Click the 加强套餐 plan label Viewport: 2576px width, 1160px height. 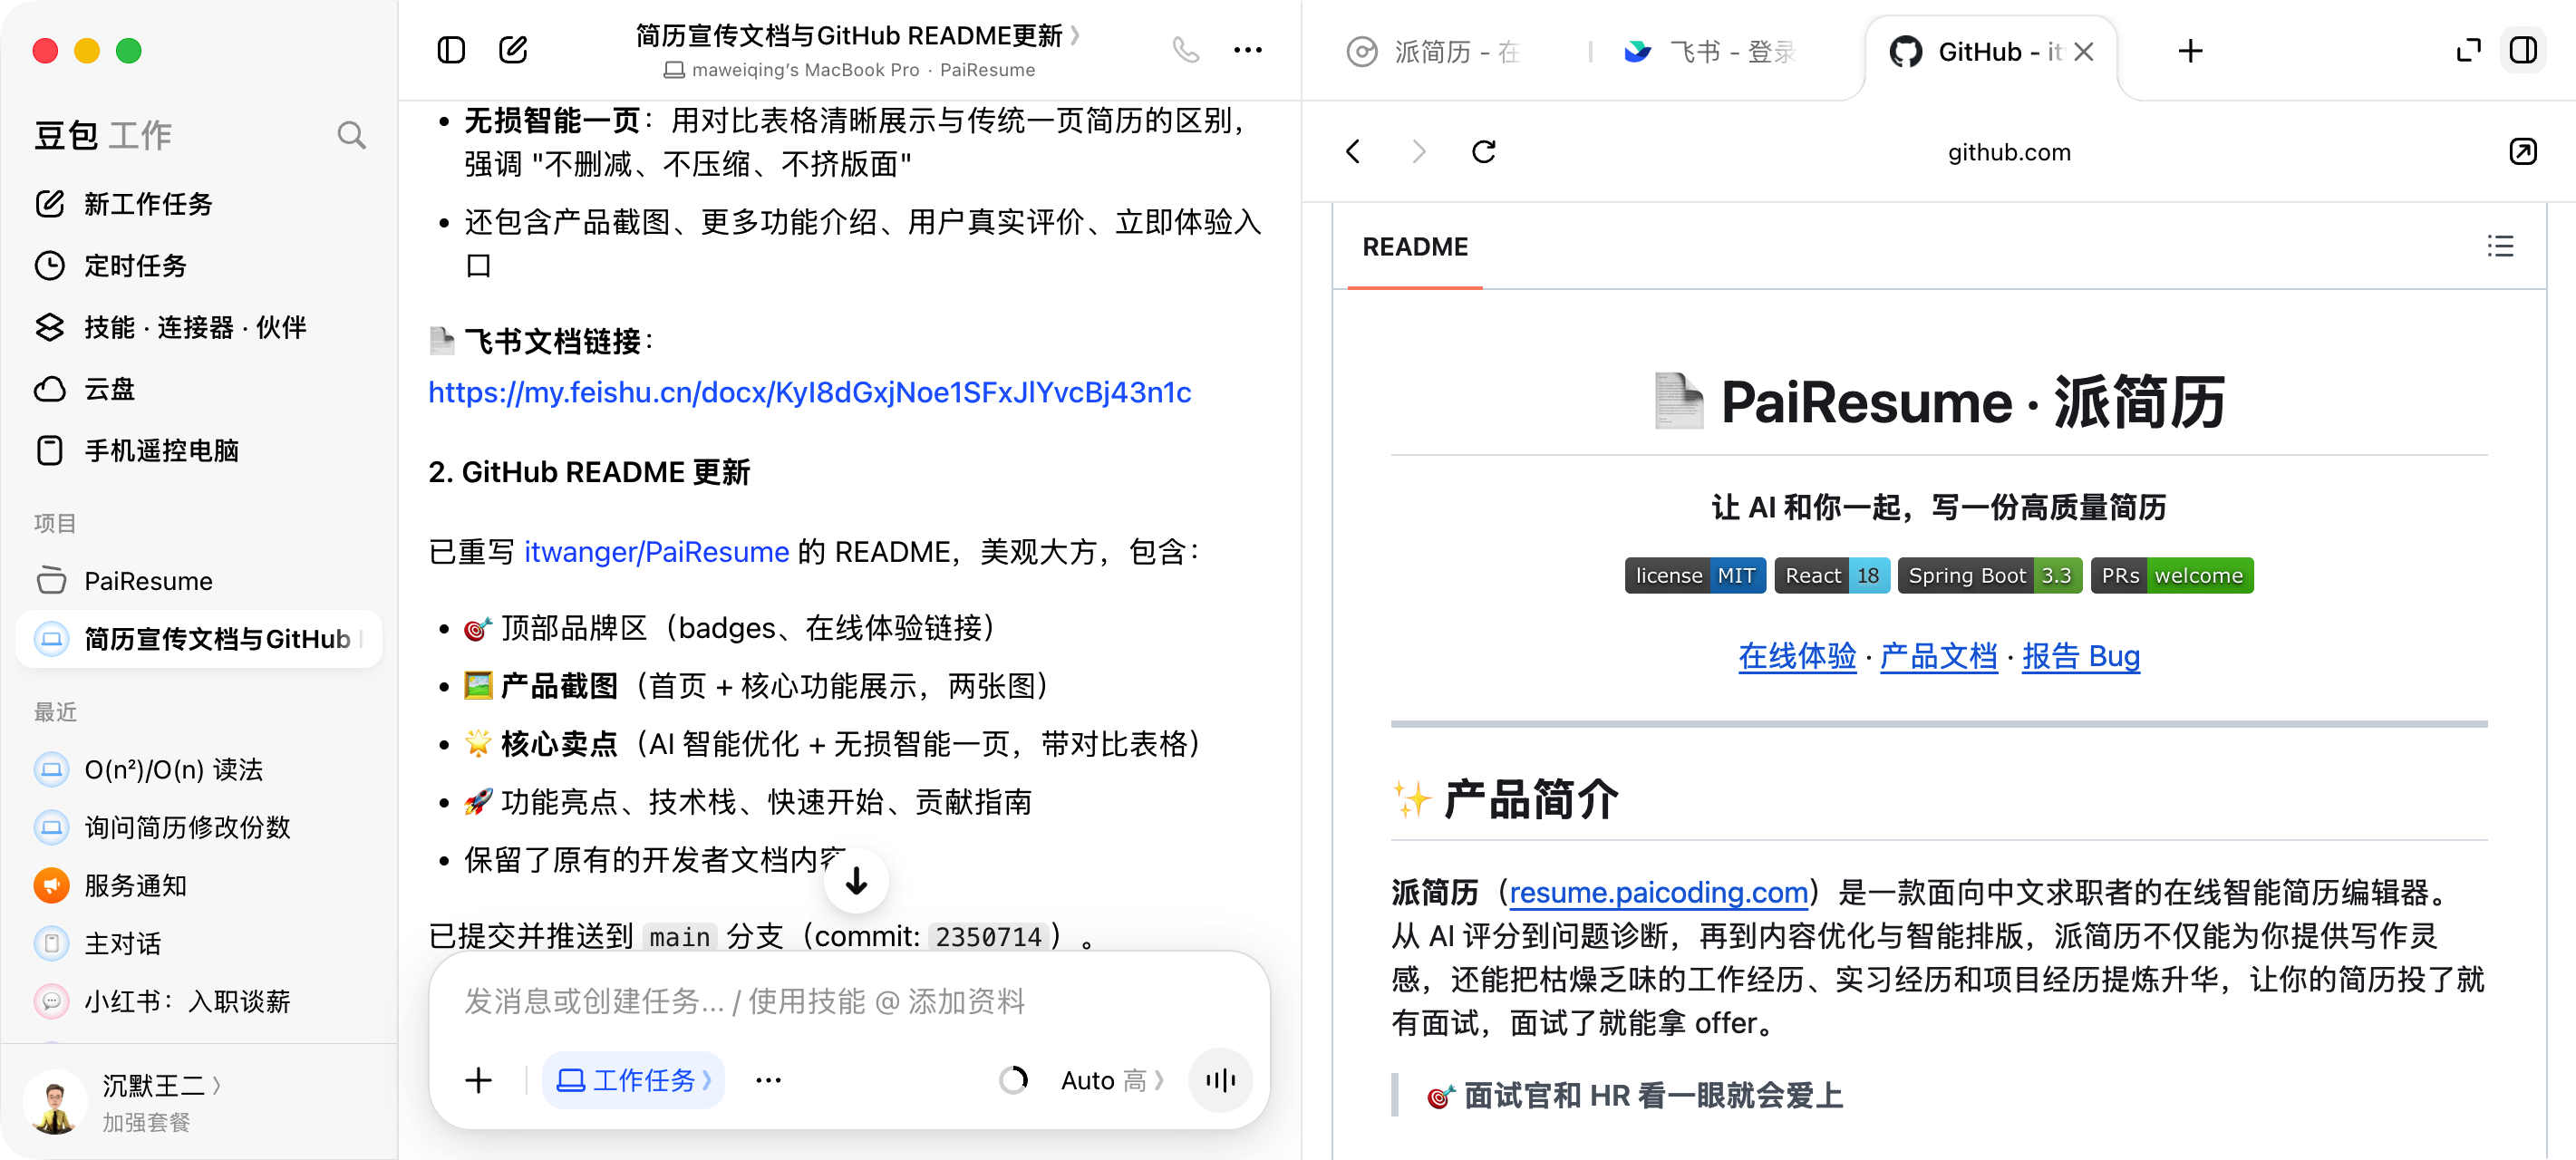tap(146, 1123)
